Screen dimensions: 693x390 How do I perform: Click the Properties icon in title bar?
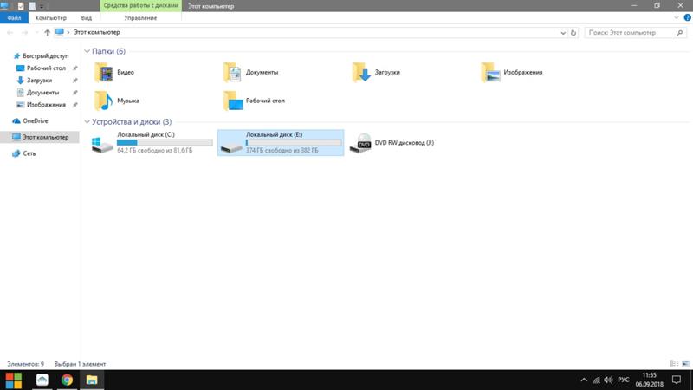coord(20,6)
